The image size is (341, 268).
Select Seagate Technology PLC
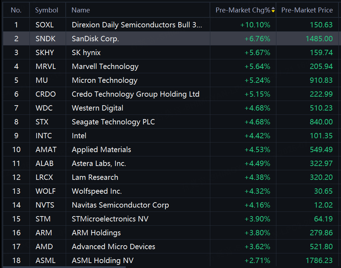[113, 122]
